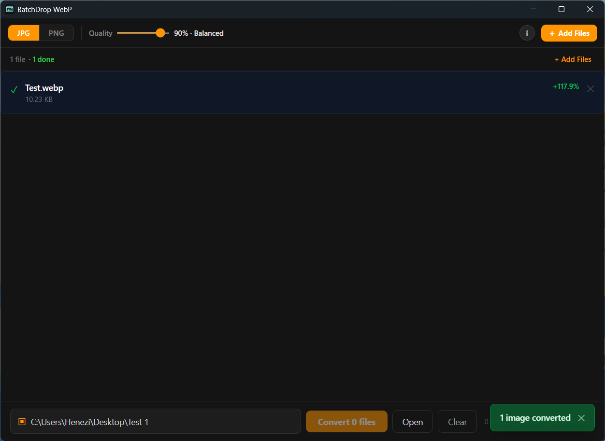Remove Test.webp from the list
Image resolution: width=605 pixels, height=441 pixels.
click(x=590, y=89)
